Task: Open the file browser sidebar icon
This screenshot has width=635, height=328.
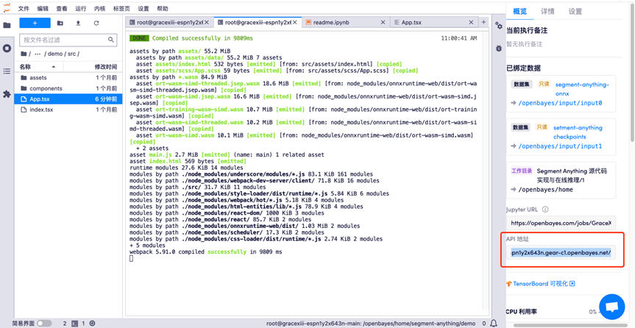Action: pos(7,25)
